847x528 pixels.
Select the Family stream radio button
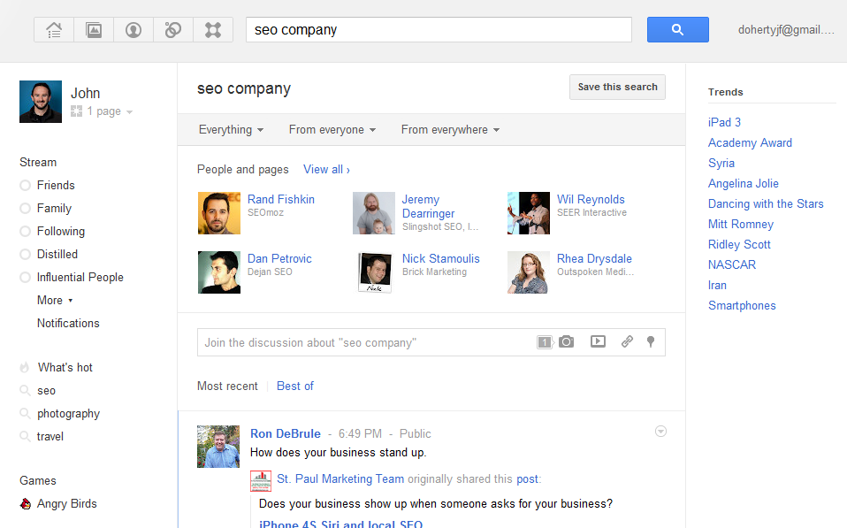click(x=25, y=208)
